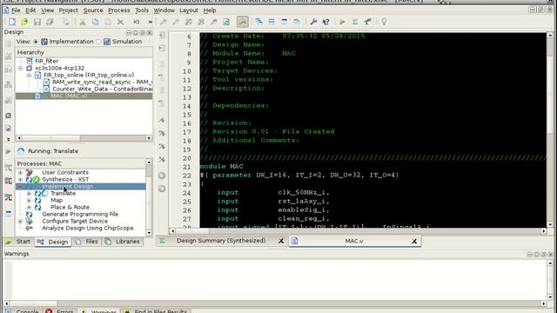
Task: Create a new file from the toolbar
Action: 12,22
